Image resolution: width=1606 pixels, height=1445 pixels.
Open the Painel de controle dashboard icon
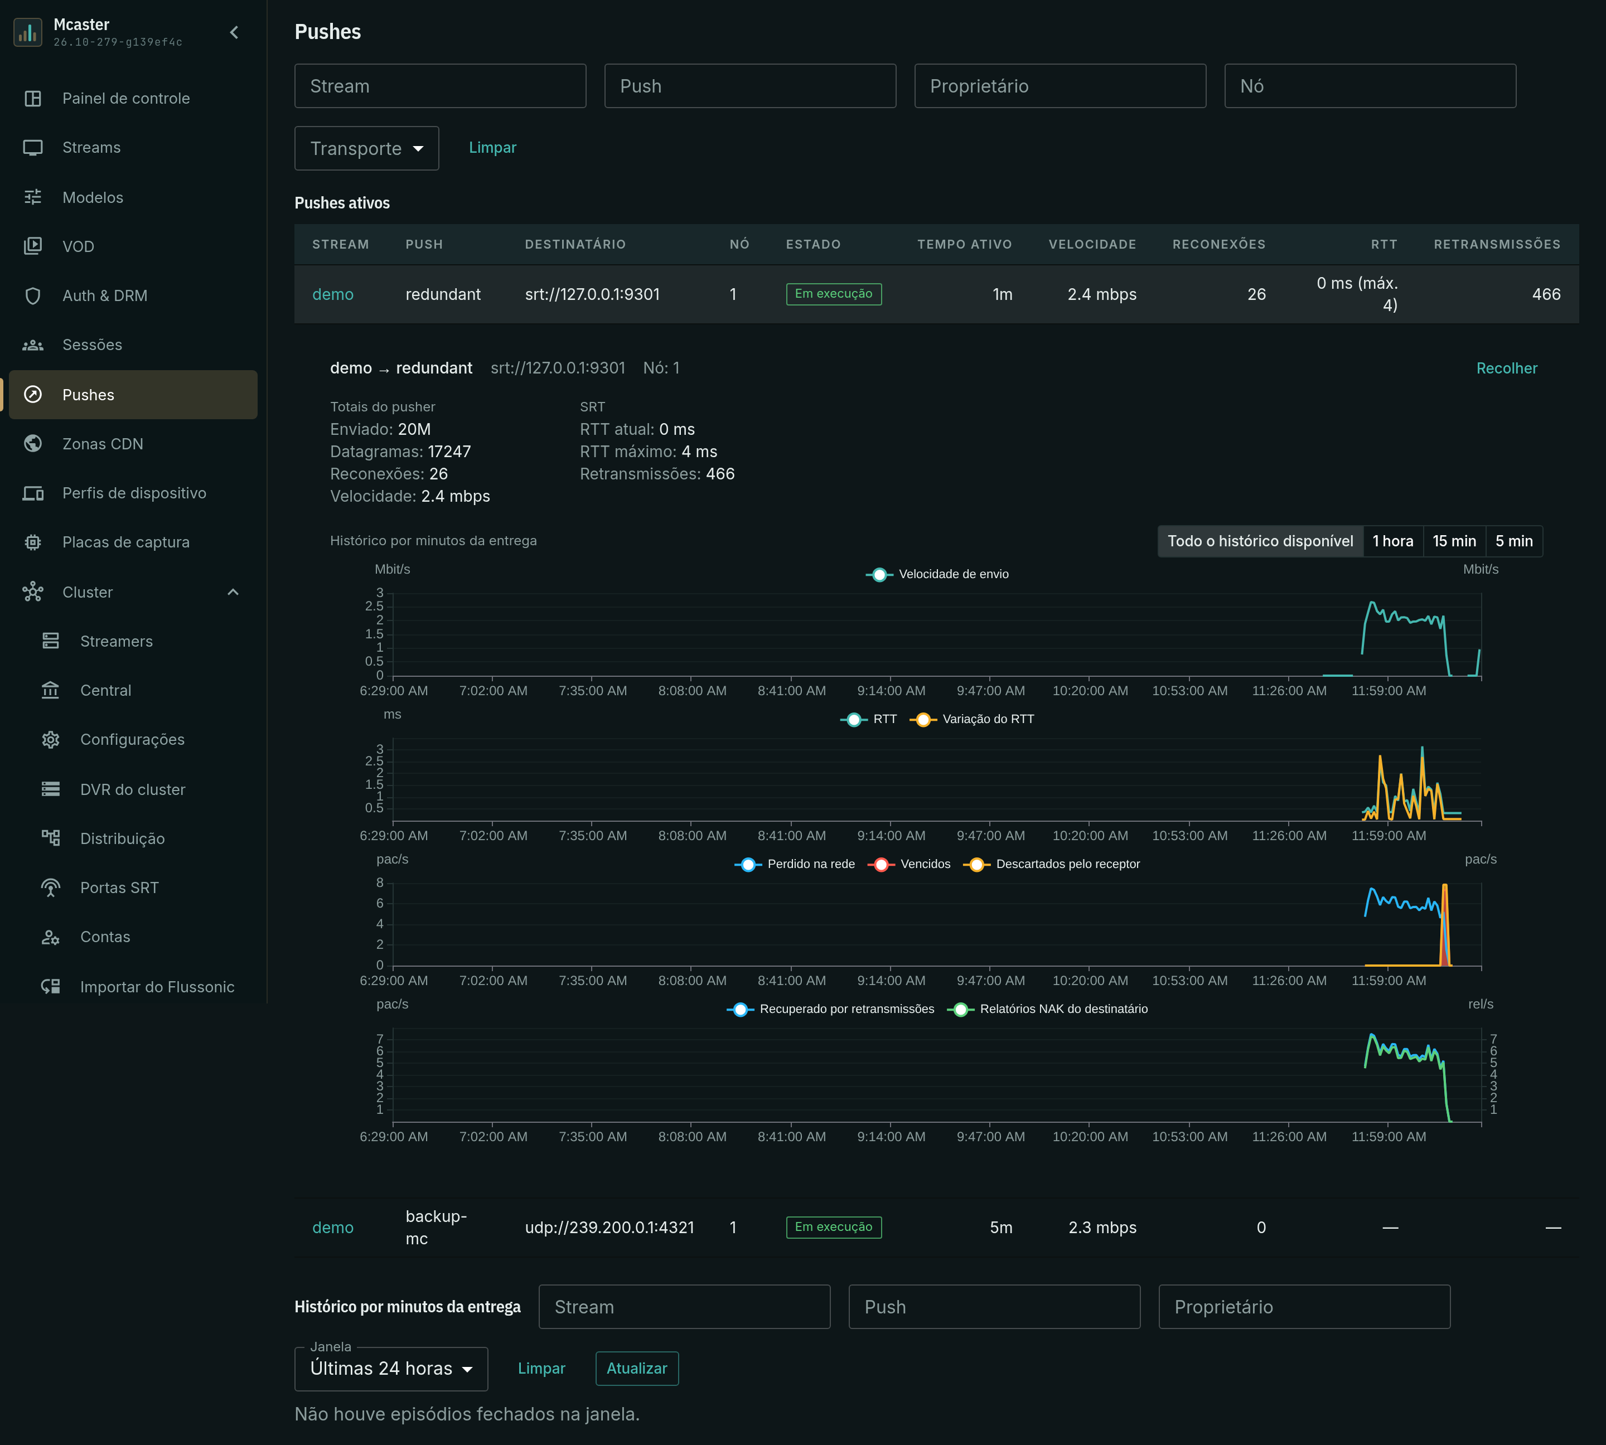(x=32, y=99)
